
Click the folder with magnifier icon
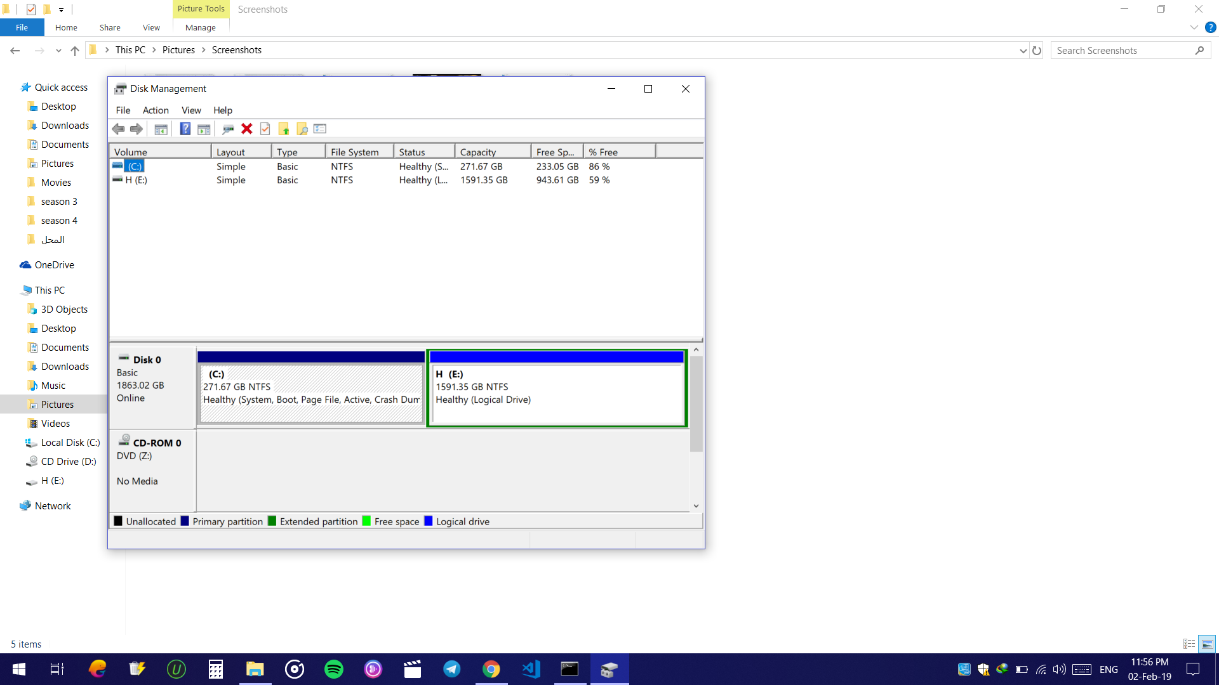(x=302, y=129)
